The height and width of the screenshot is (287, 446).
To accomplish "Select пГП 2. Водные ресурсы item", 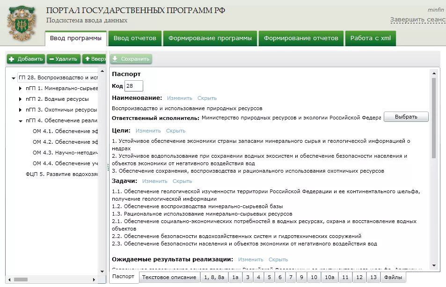I will 57,99.
